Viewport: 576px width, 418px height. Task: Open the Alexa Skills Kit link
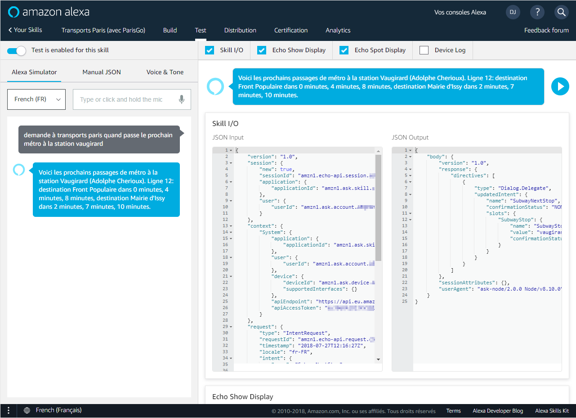coord(552,411)
